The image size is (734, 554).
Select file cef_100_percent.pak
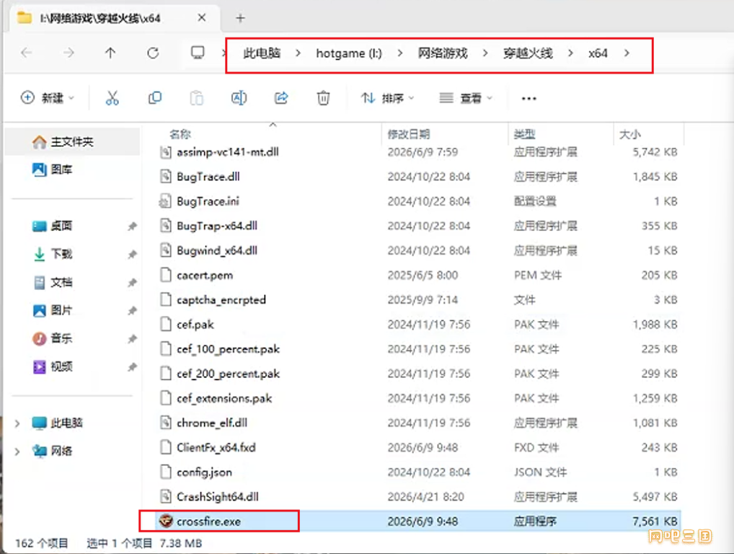(x=228, y=349)
